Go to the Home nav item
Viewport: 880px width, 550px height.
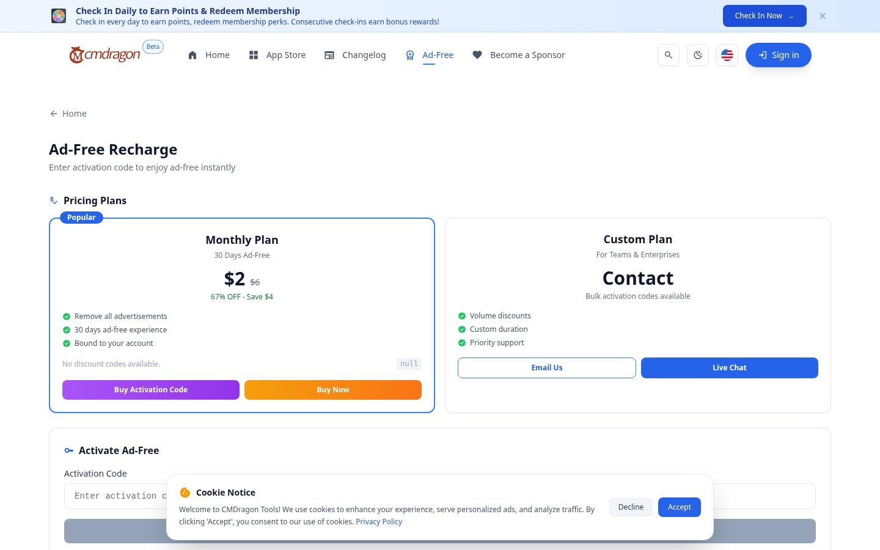[209, 55]
